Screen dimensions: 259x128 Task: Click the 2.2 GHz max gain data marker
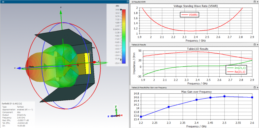(141, 117)
